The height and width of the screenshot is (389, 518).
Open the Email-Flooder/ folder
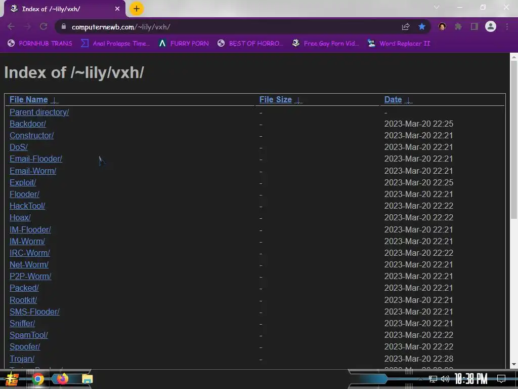(36, 159)
